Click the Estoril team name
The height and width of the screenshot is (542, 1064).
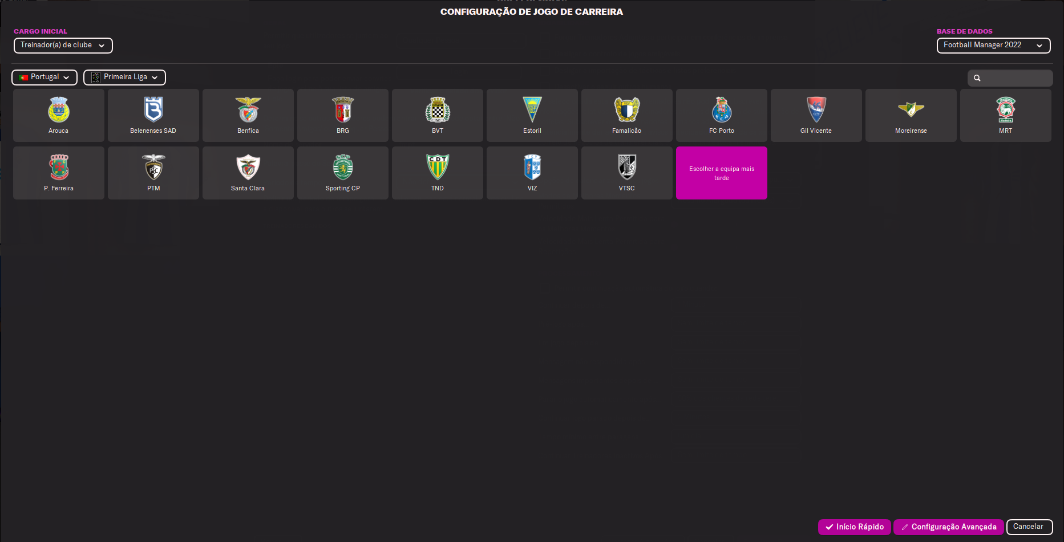click(532, 131)
